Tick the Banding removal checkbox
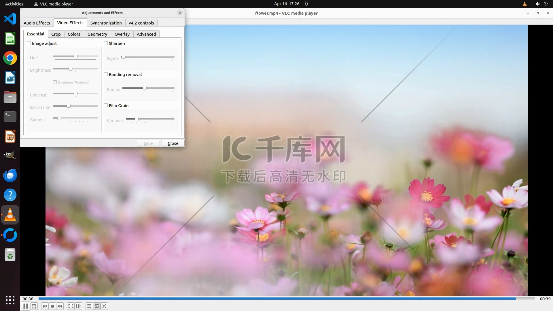553x311 pixels. click(106, 74)
